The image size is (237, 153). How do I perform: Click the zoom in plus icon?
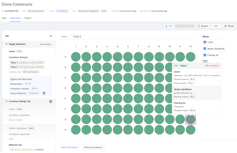[x=212, y=26]
